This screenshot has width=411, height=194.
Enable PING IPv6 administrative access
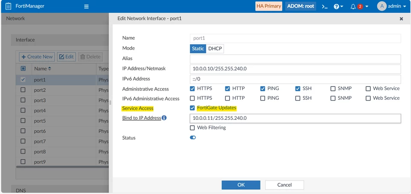(x=263, y=98)
